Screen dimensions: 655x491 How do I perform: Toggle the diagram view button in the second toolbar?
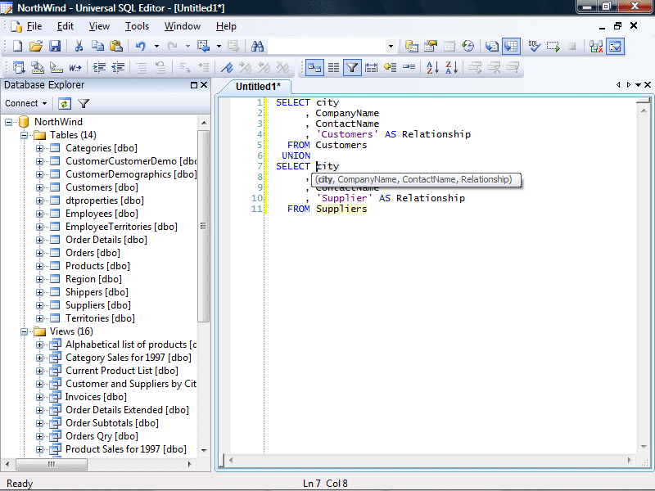point(314,67)
